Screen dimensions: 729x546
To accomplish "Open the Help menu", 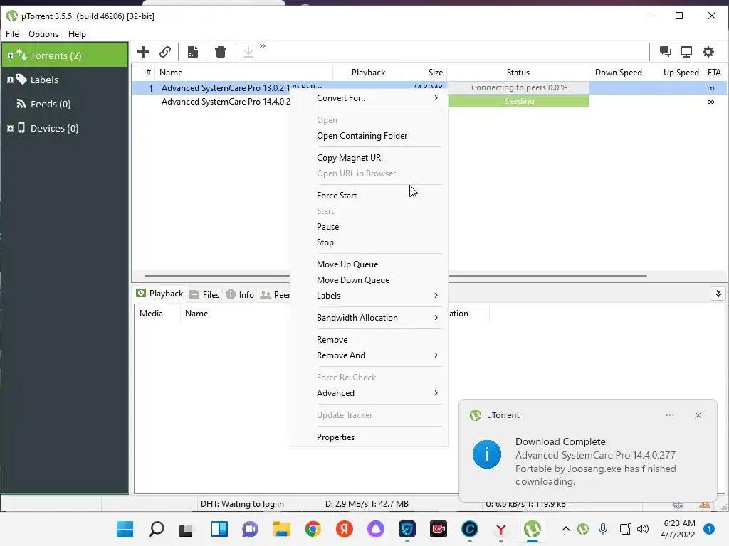I will (77, 34).
